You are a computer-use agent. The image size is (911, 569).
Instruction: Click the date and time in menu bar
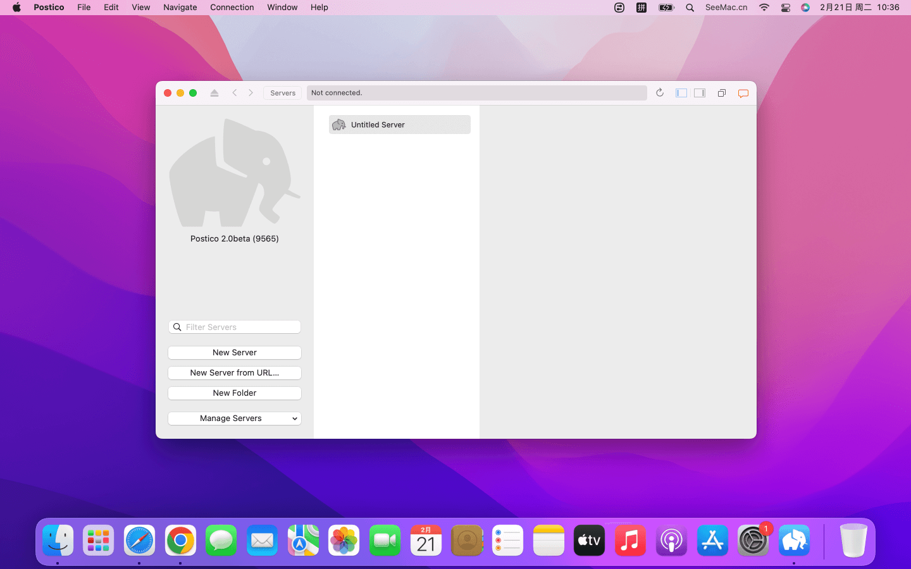(x=860, y=8)
